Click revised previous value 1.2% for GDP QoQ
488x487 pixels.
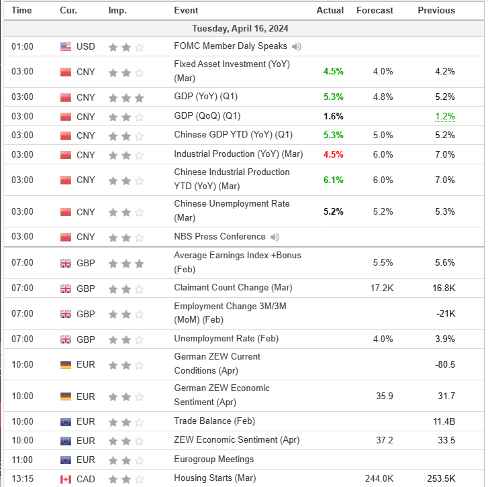pyautogui.click(x=444, y=116)
